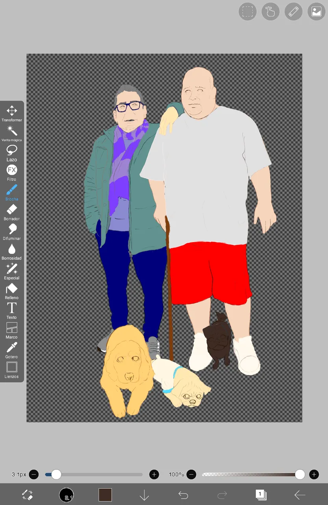Click the brush thickness slider track
This screenshot has width=328, height=505.
(x=94, y=474)
